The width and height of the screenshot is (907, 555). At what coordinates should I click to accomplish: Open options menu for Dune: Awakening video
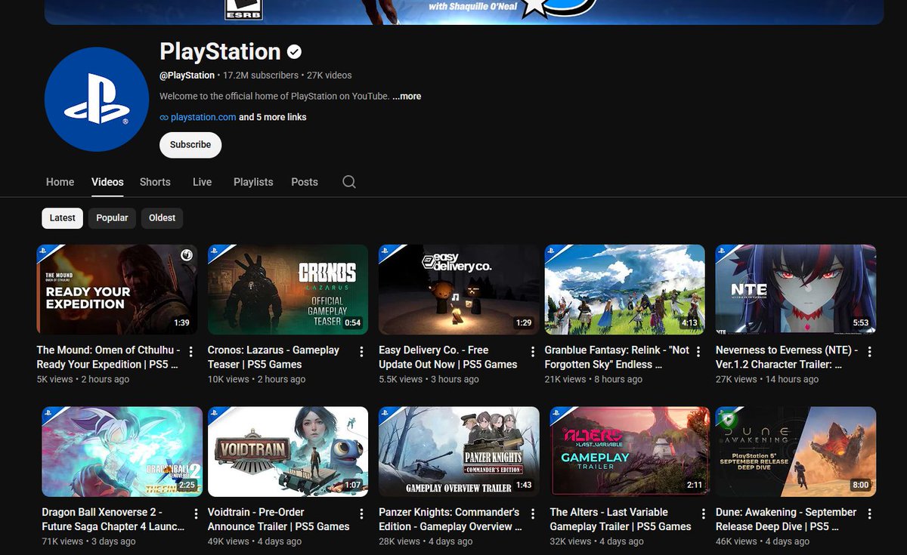point(870,514)
